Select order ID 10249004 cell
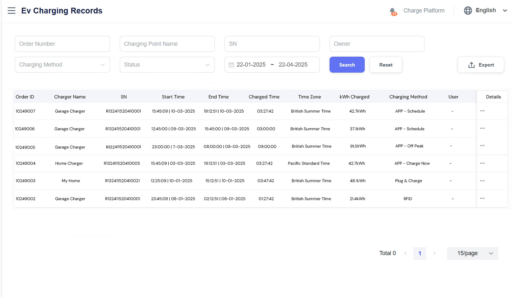Screen dimensions: 513x297 [x=26, y=164]
